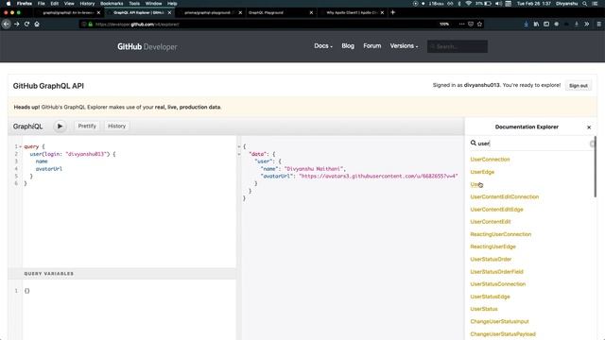This screenshot has width=605, height=340.
Task: Open the Tools menu in menu bar
Action: tap(134, 4)
